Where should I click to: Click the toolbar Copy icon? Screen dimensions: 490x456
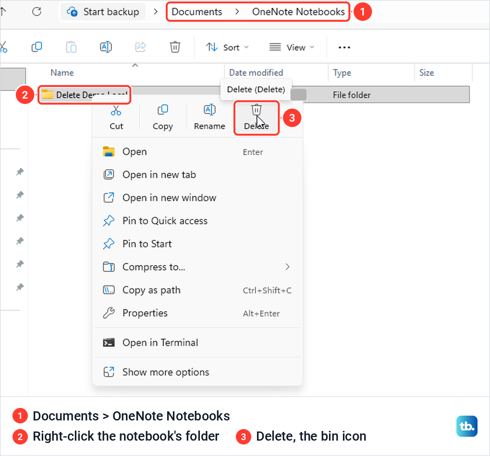(x=37, y=47)
